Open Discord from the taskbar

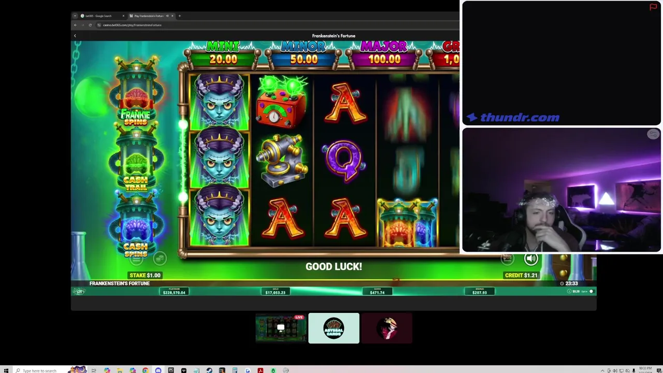click(x=158, y=370)
